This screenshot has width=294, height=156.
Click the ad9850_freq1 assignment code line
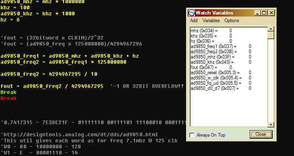(x=70, y=56)
